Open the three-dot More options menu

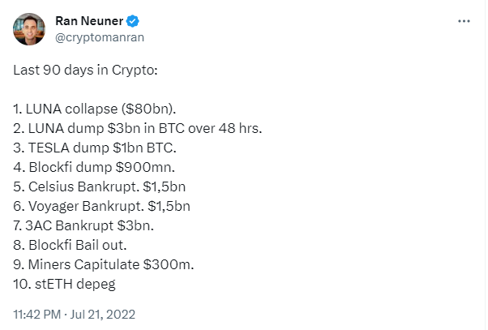coord(464,21)
